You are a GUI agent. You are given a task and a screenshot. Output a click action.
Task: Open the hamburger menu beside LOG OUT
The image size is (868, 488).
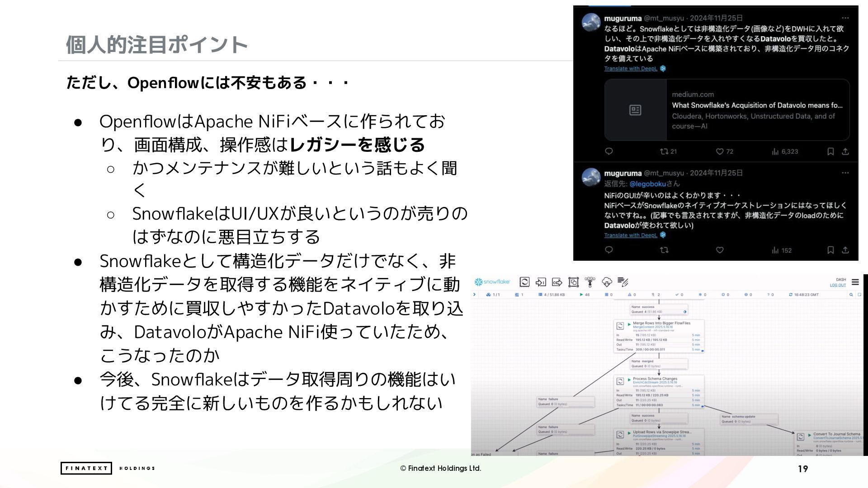click(855, 282)
